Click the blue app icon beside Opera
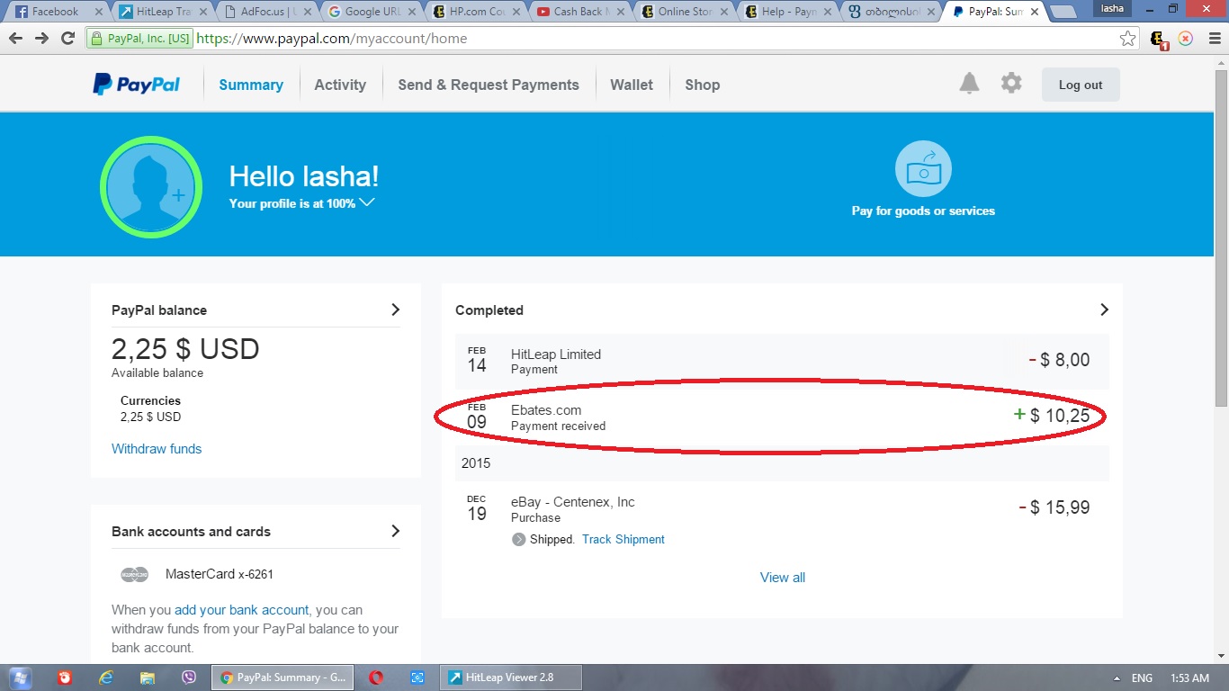This screenshot has height=691, width=1229. (x=417, y=678)
